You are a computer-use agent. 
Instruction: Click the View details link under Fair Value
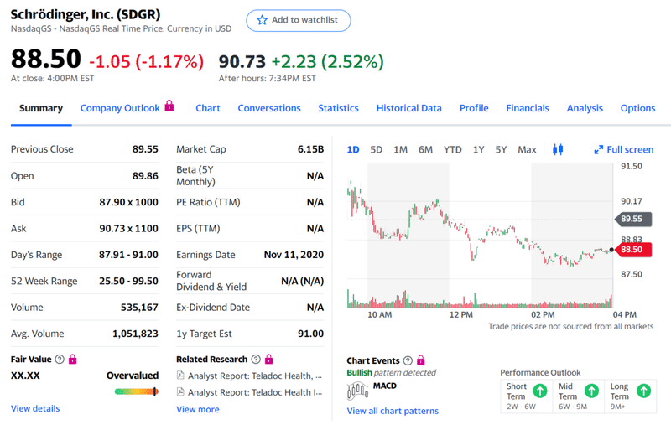tap(35, 408)
